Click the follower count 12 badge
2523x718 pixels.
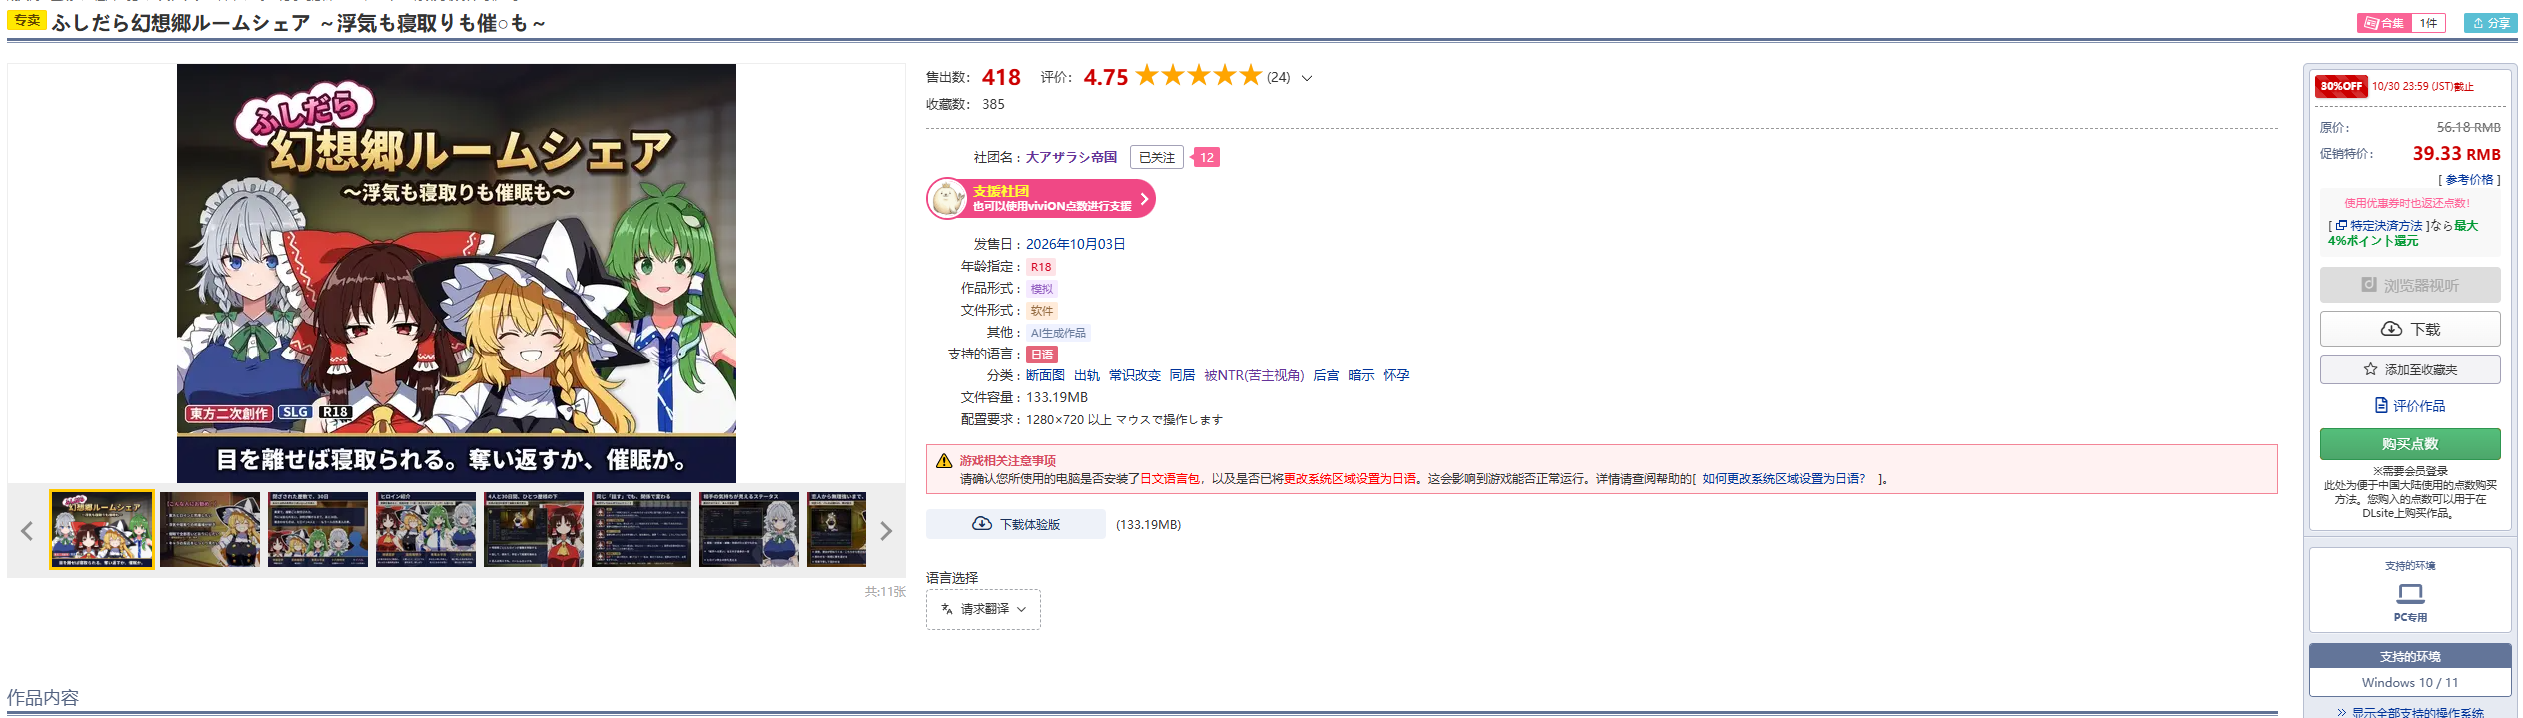point(1206,157)
